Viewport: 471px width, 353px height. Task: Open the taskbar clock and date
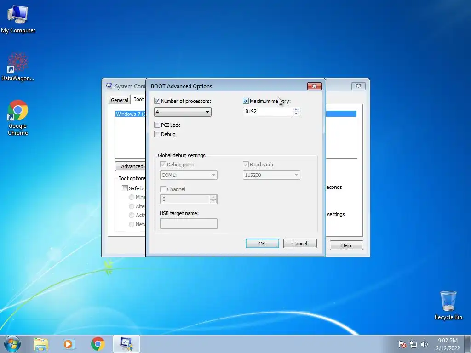[448, 344]
